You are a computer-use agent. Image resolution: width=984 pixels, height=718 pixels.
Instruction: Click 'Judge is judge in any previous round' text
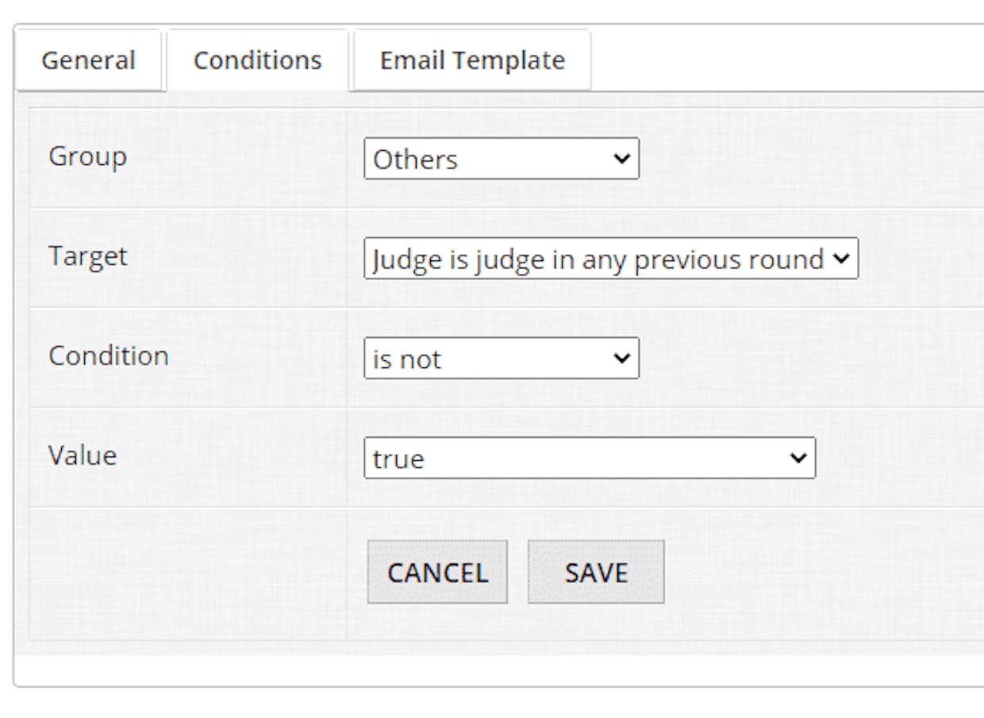(x=598, y=259)
